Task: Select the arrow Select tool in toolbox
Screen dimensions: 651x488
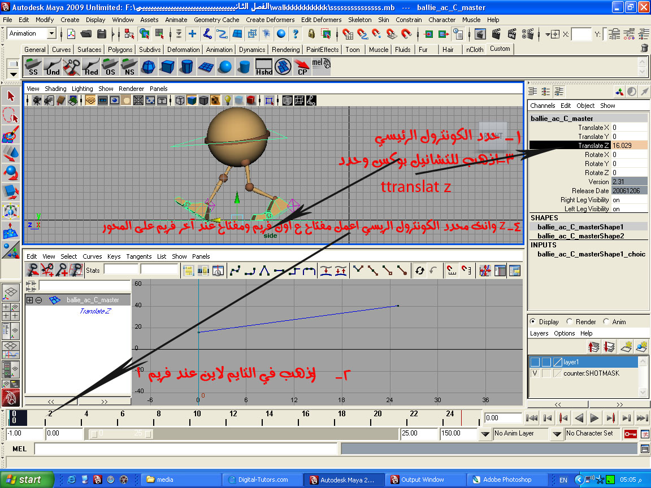Action: click(x=11, y=96)
